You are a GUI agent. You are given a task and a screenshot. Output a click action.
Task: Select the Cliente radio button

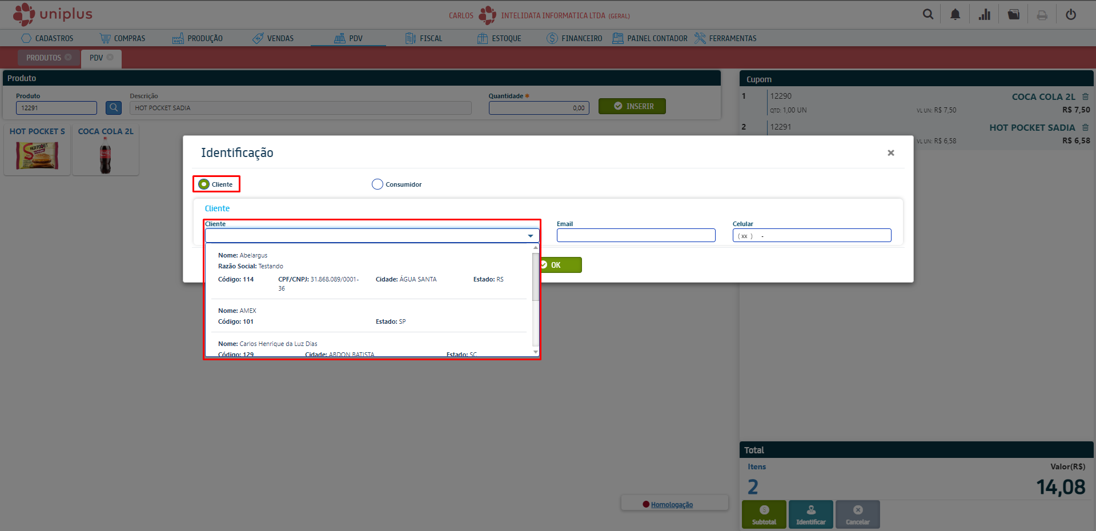(204, 184)
